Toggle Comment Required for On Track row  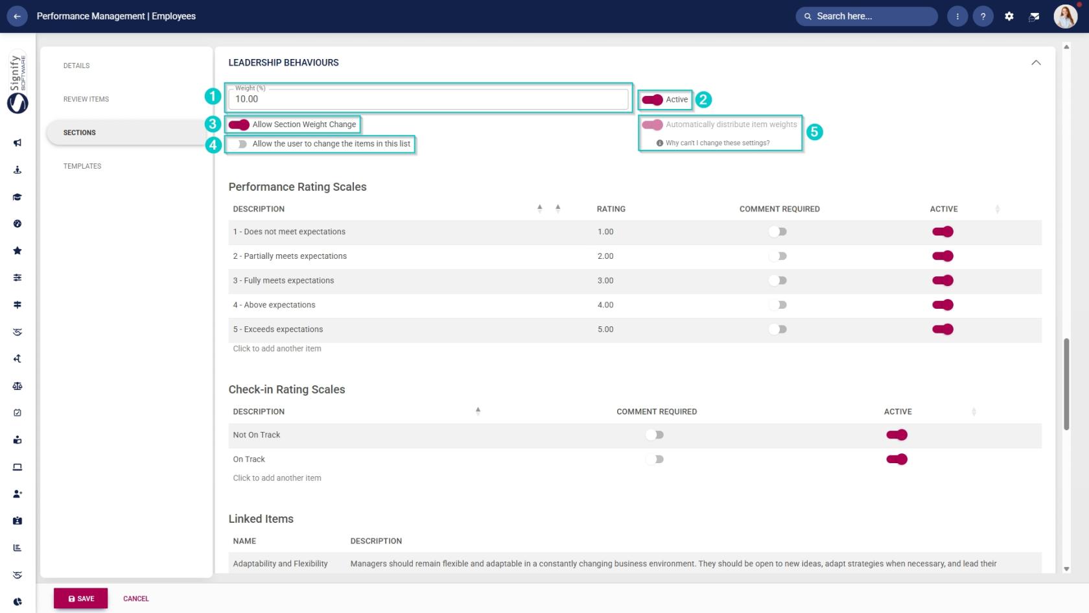pos(655,459)
